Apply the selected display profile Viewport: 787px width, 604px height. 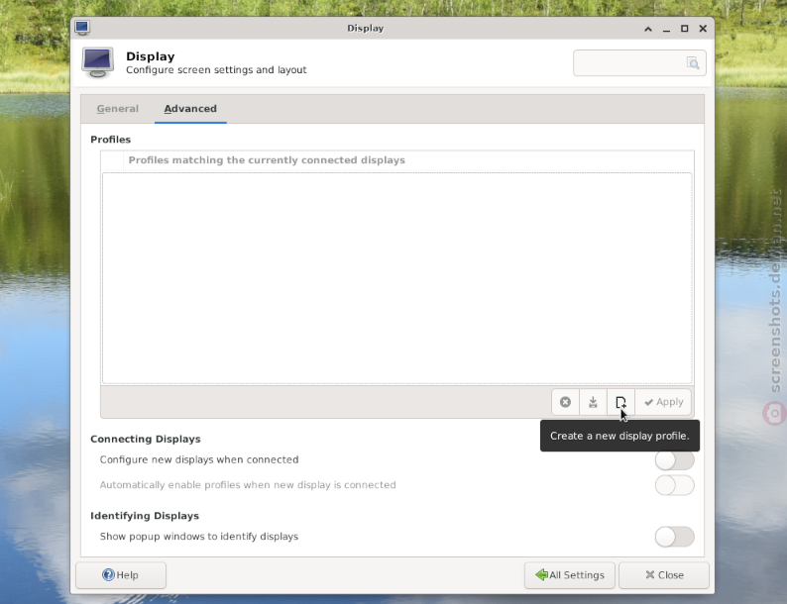tap(663, 402)
